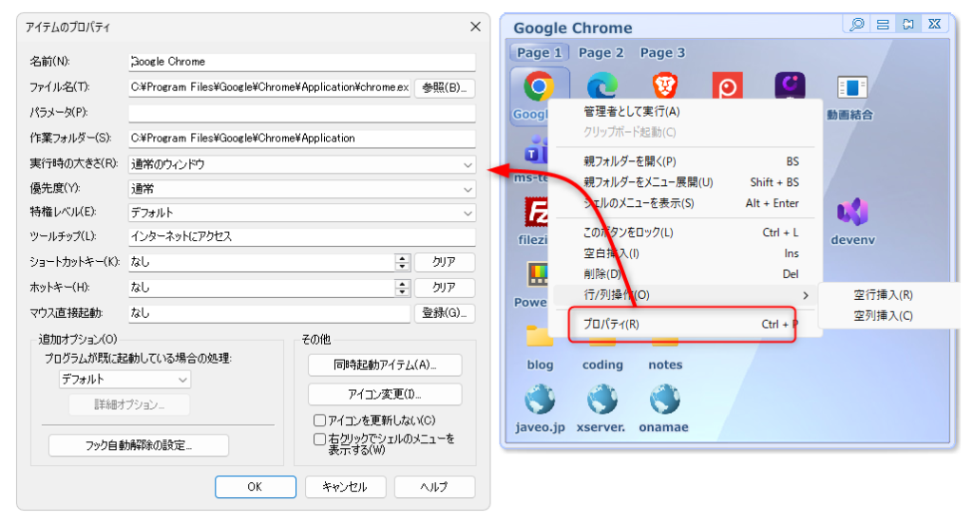Viewport: 973px width, 523px height.
Task: Switch to Page 1 tab
Action: [540, 52]
